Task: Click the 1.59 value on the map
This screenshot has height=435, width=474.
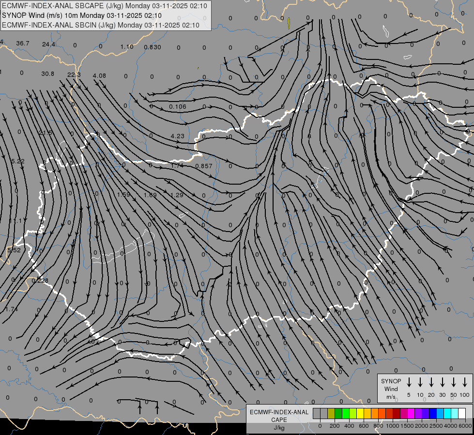Action: coord(123,194)
